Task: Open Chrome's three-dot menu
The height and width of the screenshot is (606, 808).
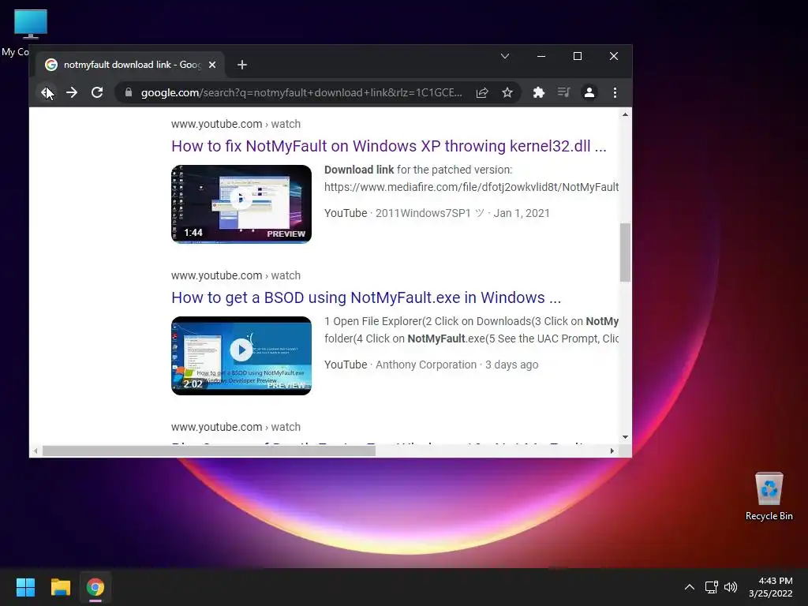Action: 614,93
